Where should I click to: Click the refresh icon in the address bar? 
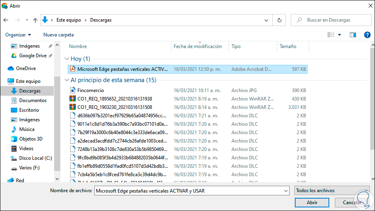pos(279,20)
